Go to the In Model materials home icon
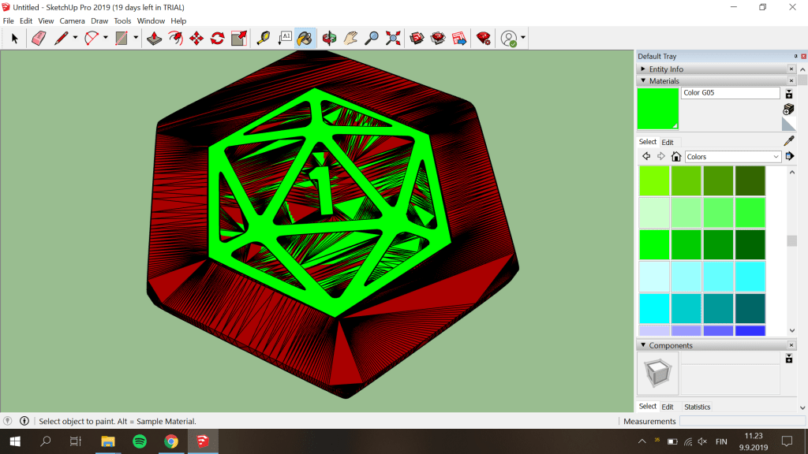Image resolution: width=808 pixels, height=454 pixels. [676, 157]
